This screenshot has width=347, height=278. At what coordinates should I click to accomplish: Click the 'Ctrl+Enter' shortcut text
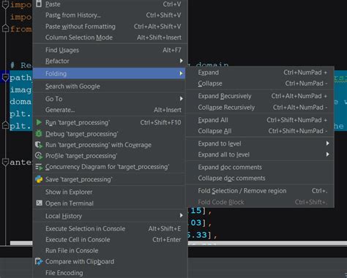(x=167, y=239)
